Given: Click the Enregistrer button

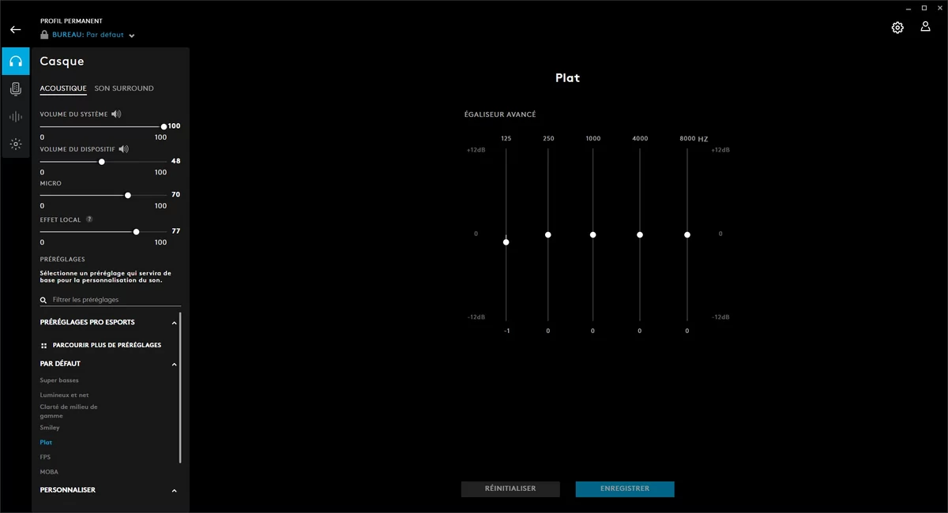Looking at the screenshot, I should coord(625,489).
